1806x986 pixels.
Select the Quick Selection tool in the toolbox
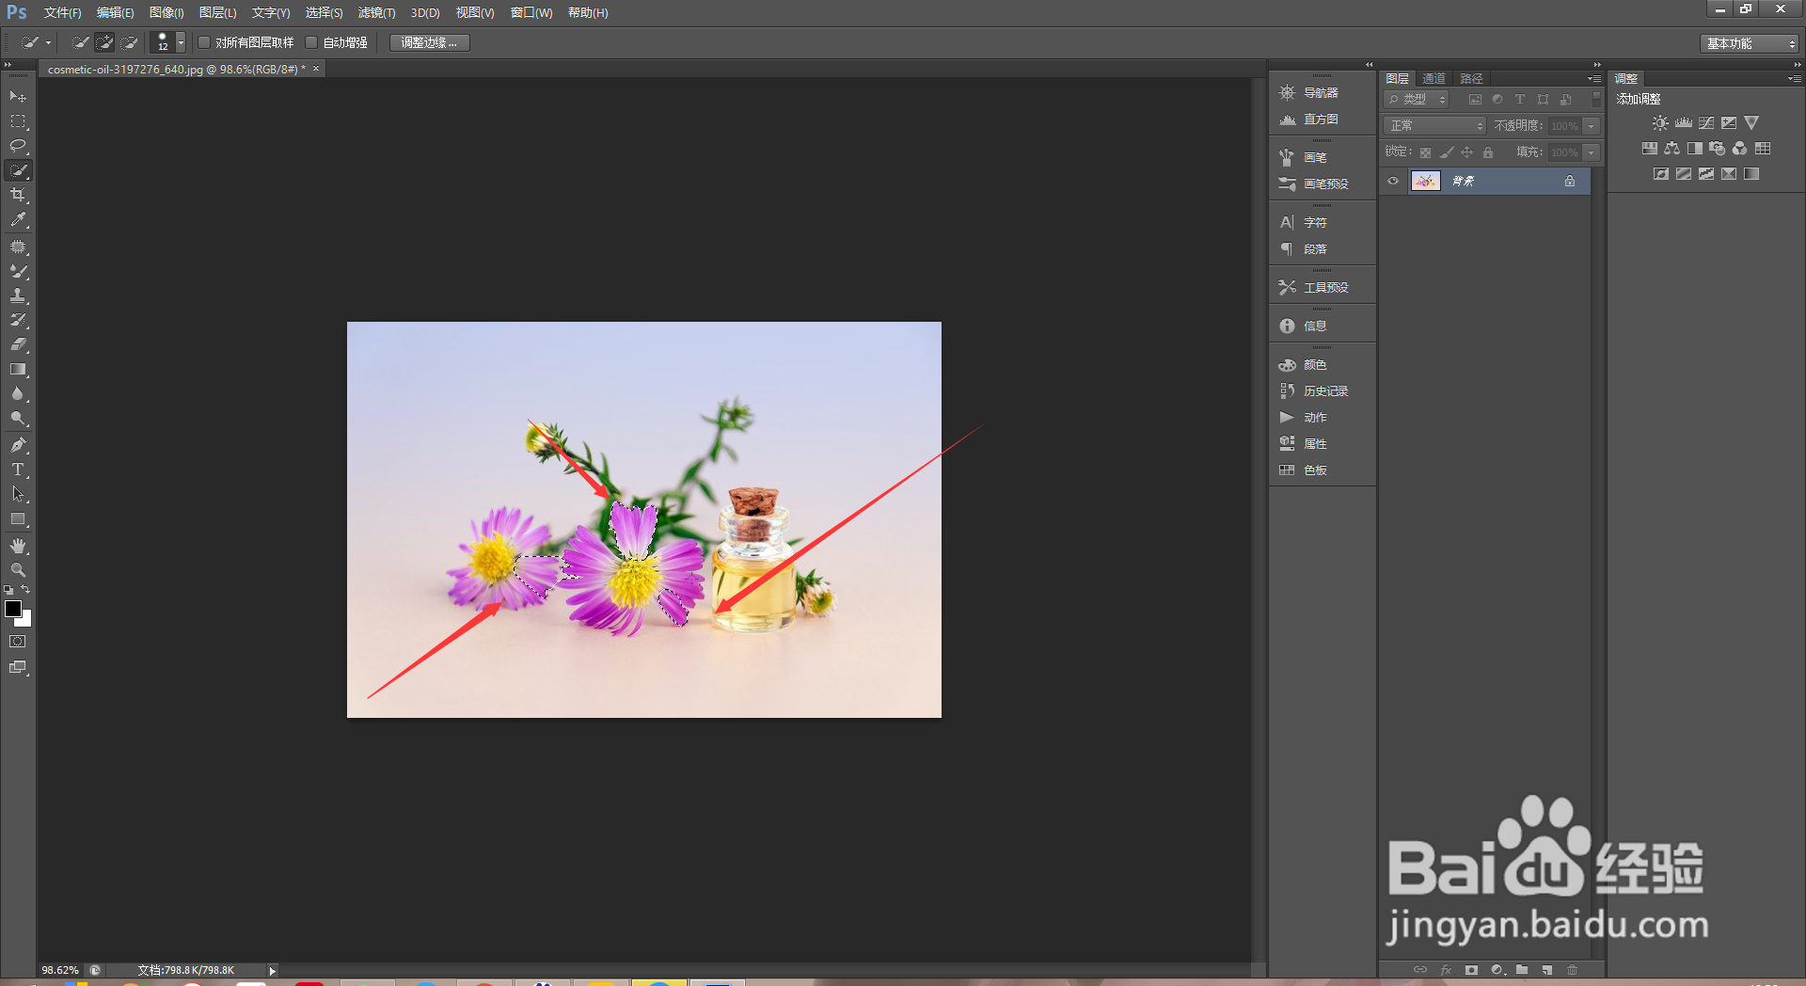click(18, 170)
